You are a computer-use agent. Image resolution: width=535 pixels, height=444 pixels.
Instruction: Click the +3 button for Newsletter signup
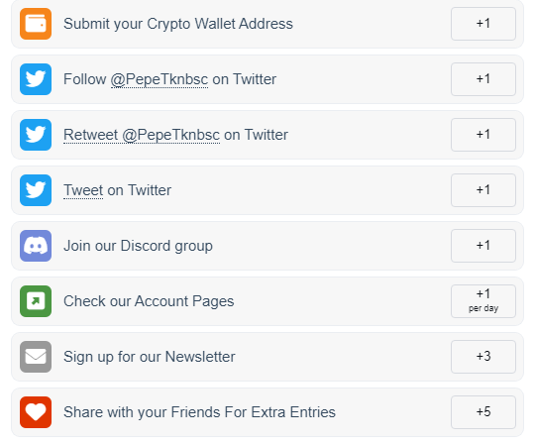483,357
